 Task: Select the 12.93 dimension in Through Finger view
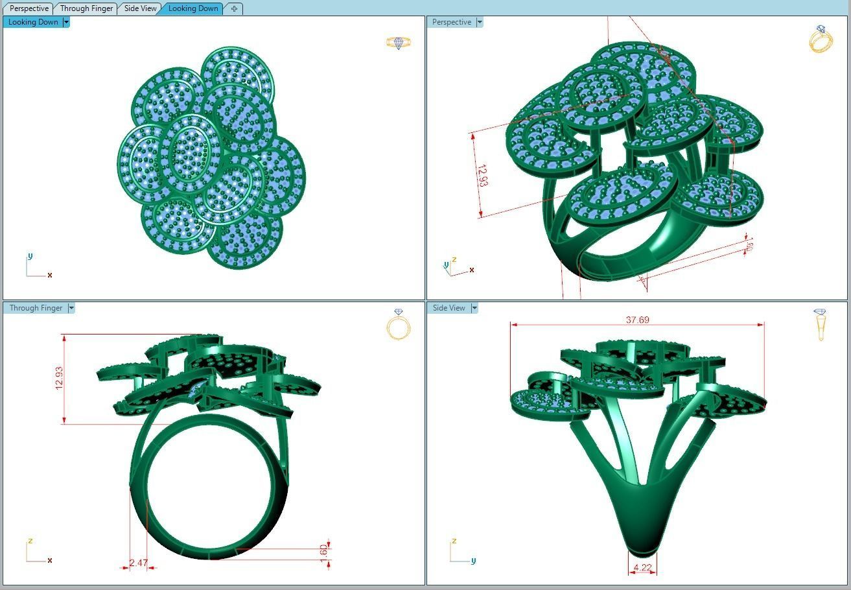pos(60,378)
